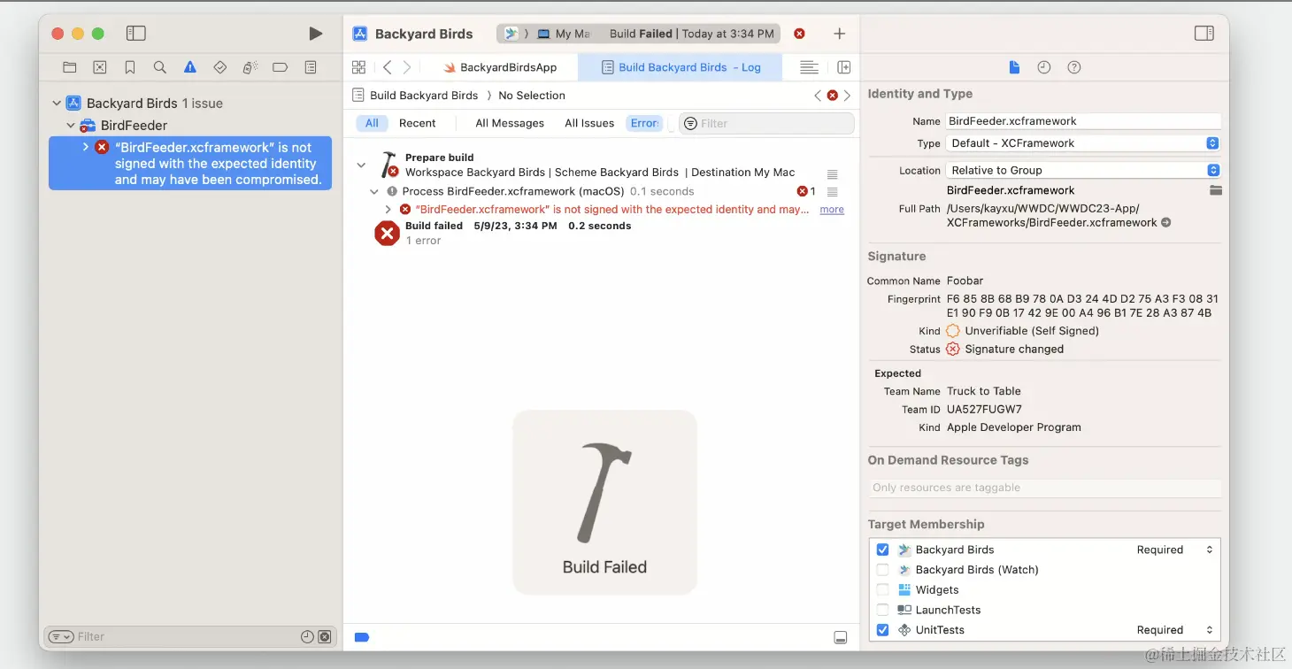Viewport: 1292px width, 669px height.
Task: Click the red error indicator in toolbar
Action: (799, 34)
